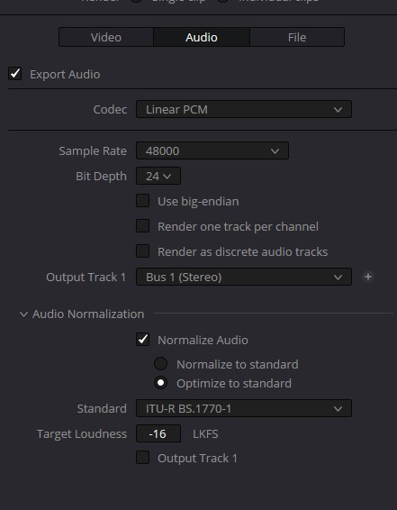Tick the Output Track 1 normalization checkbox
The image size is (397, 510).
(x=142, y=458)
